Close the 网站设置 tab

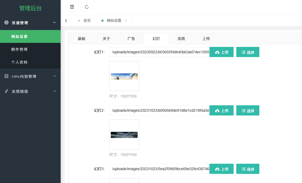click(126, 21)
